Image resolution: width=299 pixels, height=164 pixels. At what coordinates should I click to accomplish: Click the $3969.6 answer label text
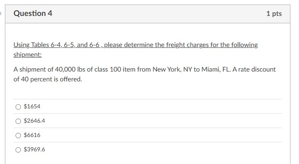tap(35, 150)
